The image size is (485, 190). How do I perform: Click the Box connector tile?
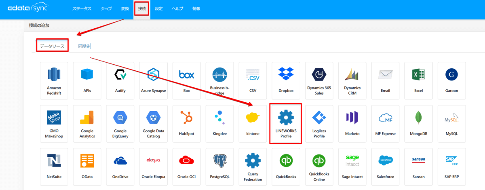187,80
